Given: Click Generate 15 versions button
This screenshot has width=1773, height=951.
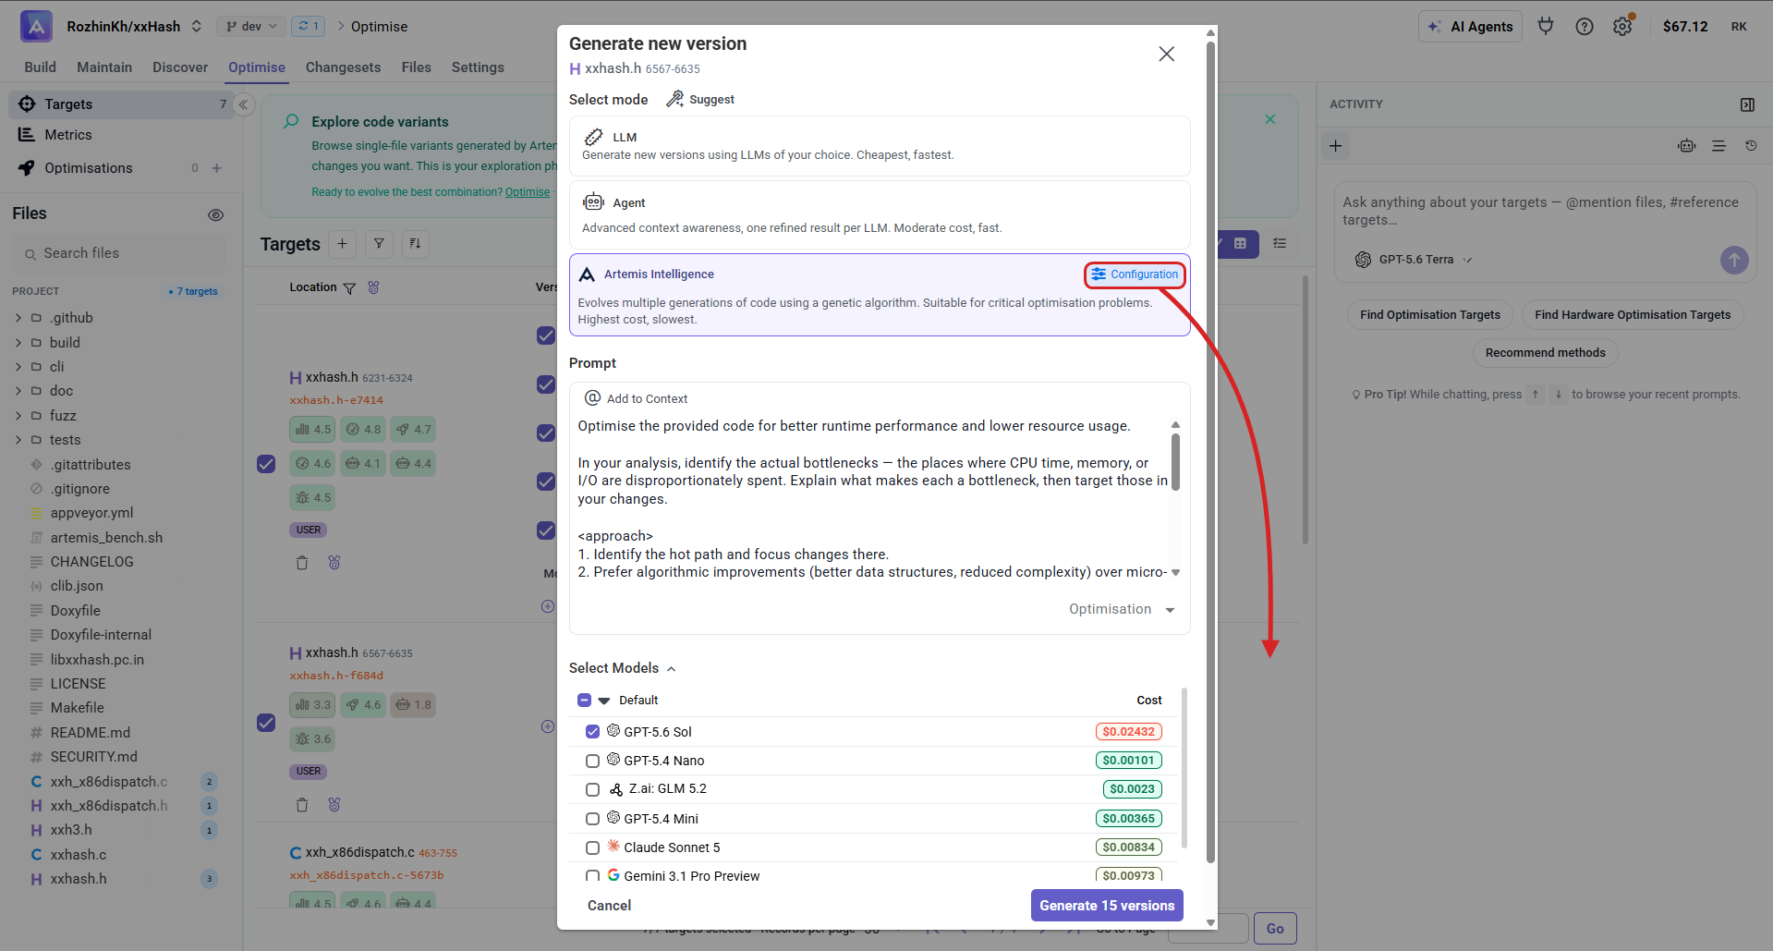Looking at the screenshot, I should 1107,906.
